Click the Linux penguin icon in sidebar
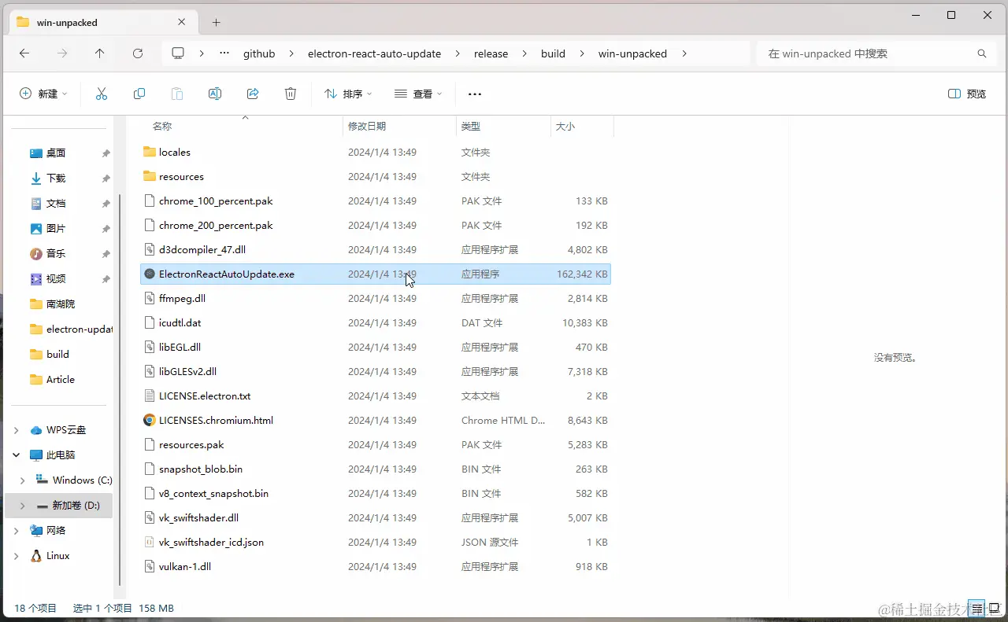Viewport: 1008px width, 622px height. (36, 556)
